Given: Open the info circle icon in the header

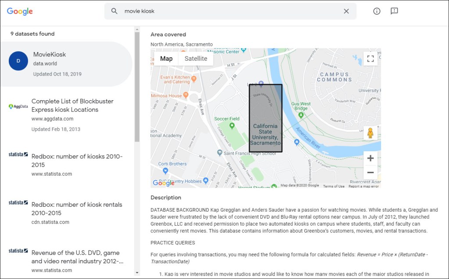Looking at the screenshot, I should [377, 11].
